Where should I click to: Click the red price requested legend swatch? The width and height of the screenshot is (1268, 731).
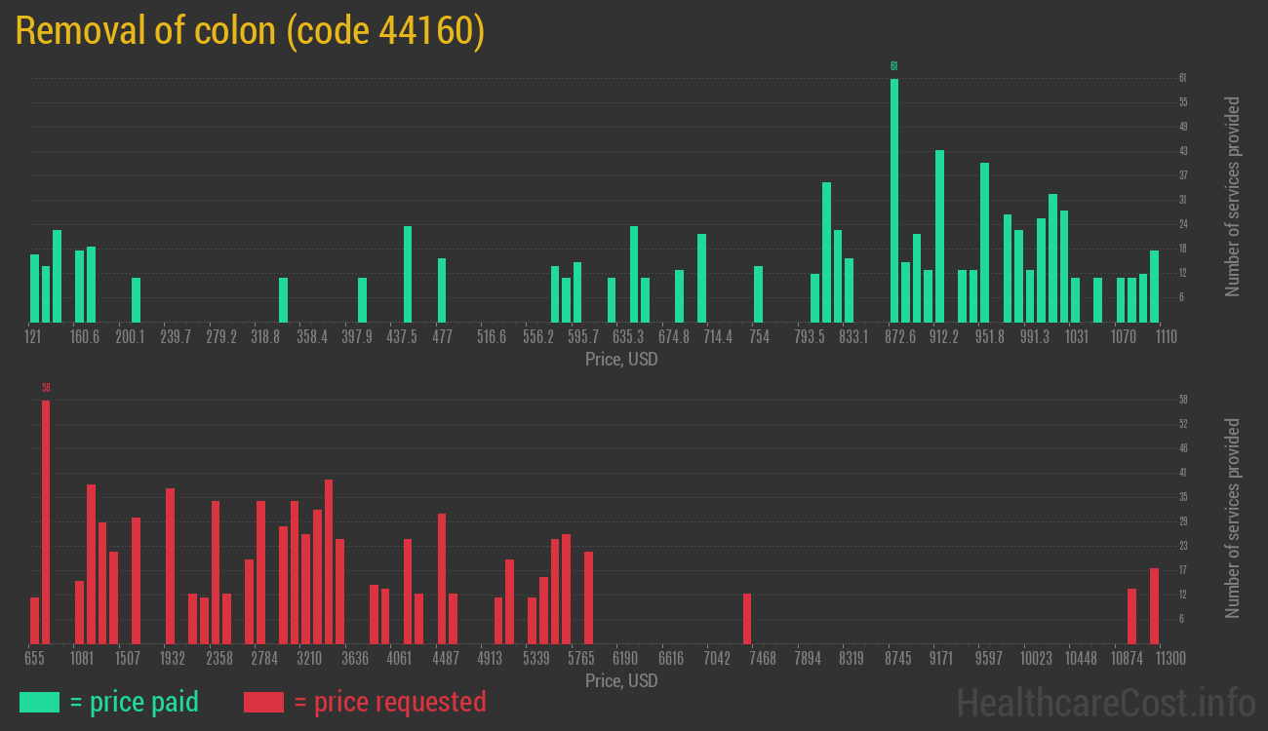coord(263,702)
